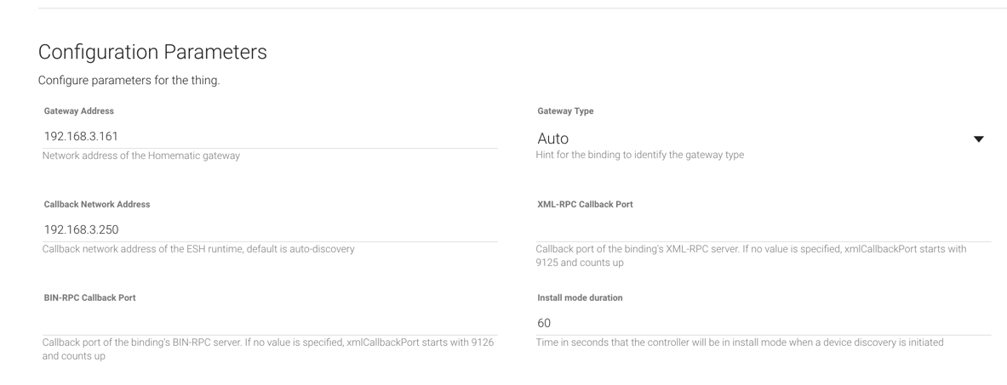This screenshot has width=1007, height=385.
Task: Click the Homematic gateway network address description
Action: 140,155
